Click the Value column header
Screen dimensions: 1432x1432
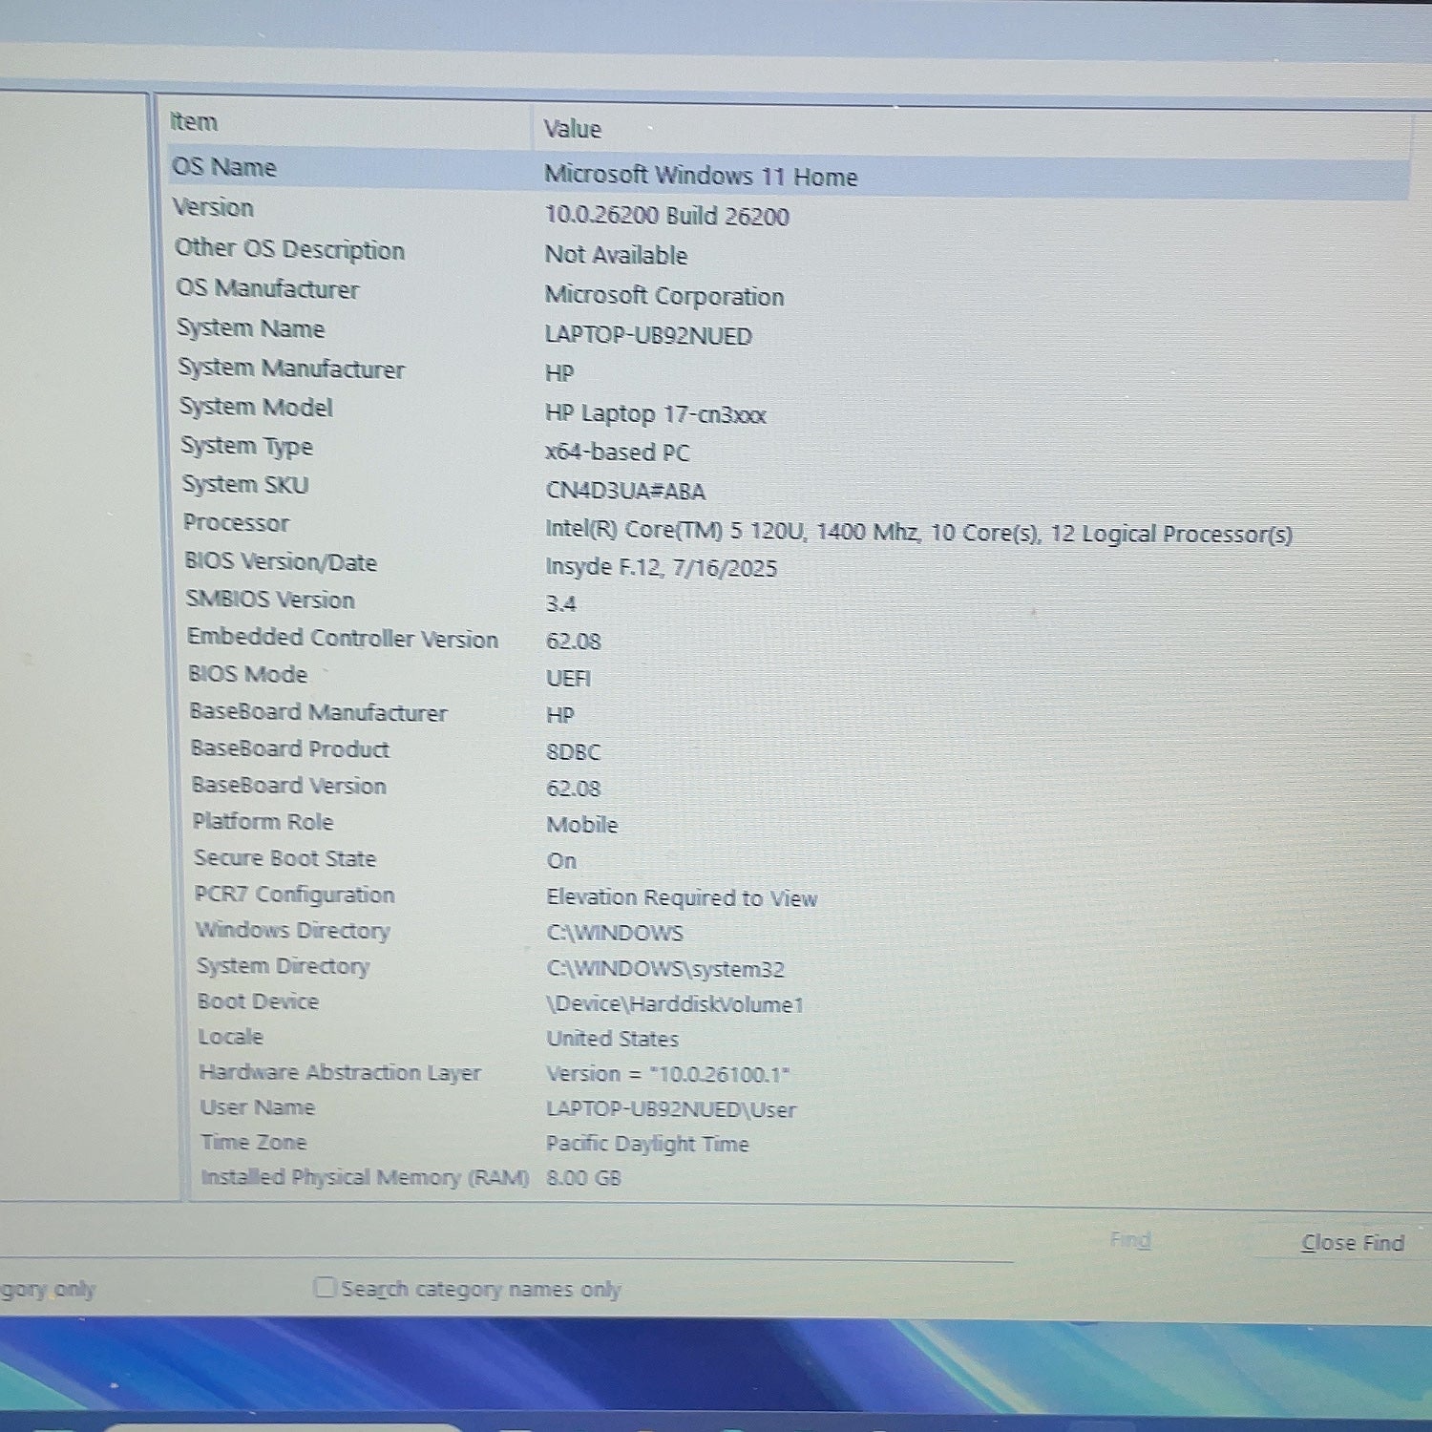[572, 129]
